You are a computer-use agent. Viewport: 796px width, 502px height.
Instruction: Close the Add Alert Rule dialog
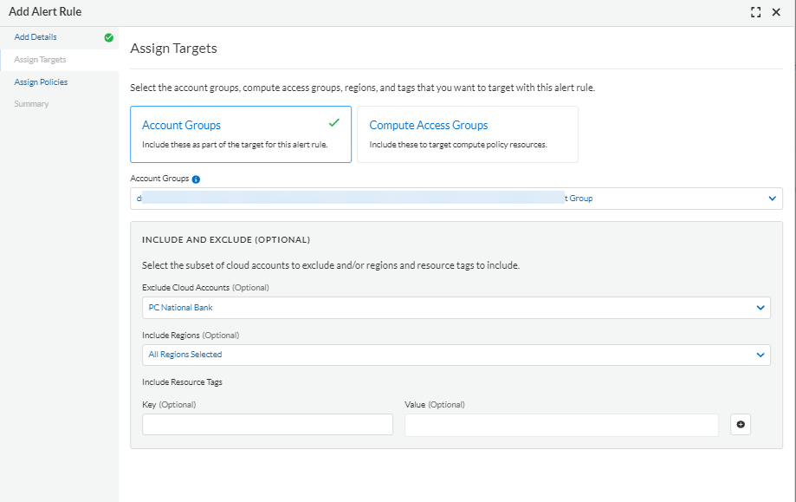pyautogui.click(x=776, y=12)
